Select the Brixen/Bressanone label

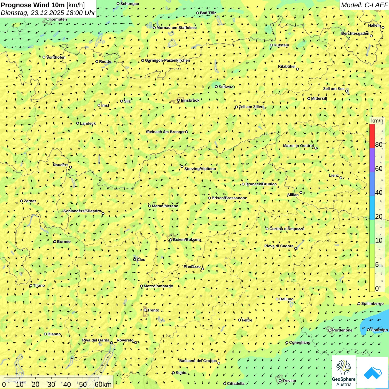pyautogui.click(x=229, y=198)
